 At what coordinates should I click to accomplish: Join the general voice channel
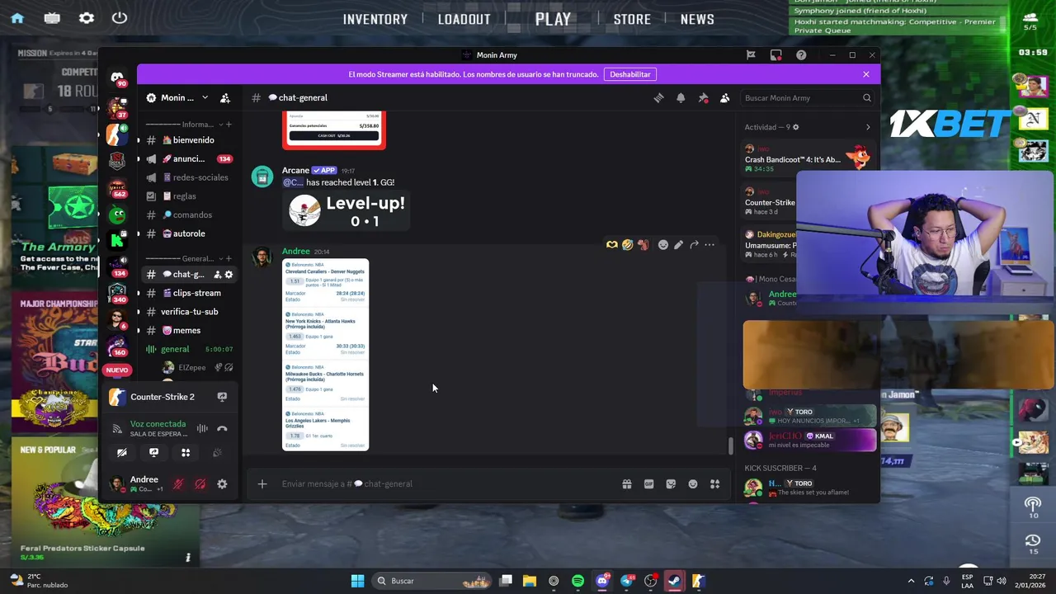click(188, 349)
